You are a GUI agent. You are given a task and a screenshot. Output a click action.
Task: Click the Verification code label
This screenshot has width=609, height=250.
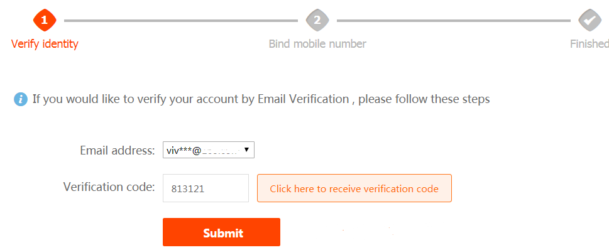[x=109, y=187]
